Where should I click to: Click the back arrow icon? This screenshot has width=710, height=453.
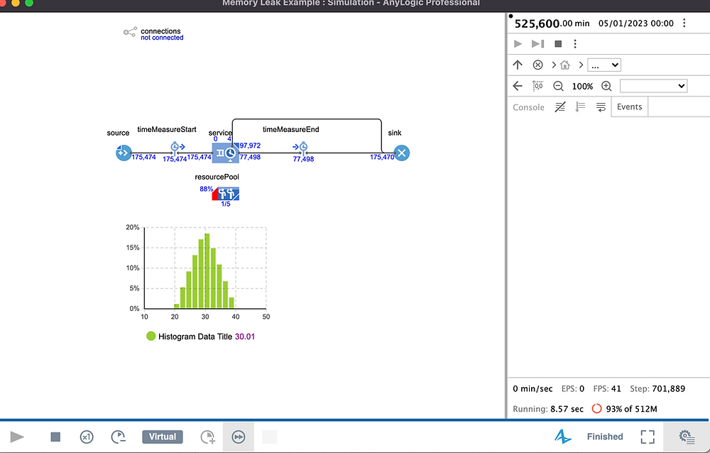click(518, 86)
